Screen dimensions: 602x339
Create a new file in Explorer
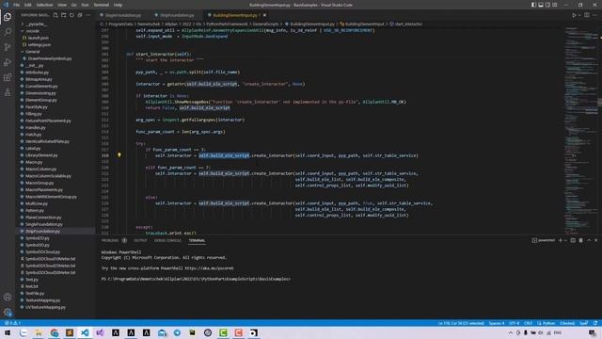click(55, 15)
